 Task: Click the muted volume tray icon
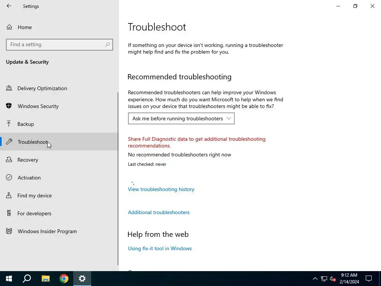click(x=333, y=279)
